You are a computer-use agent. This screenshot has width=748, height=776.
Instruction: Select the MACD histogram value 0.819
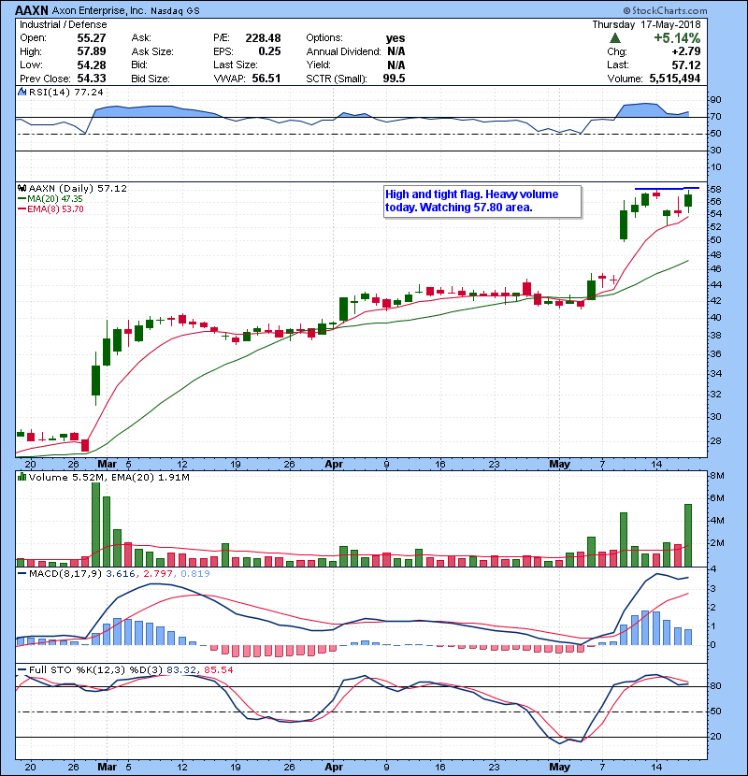point(195,574)
